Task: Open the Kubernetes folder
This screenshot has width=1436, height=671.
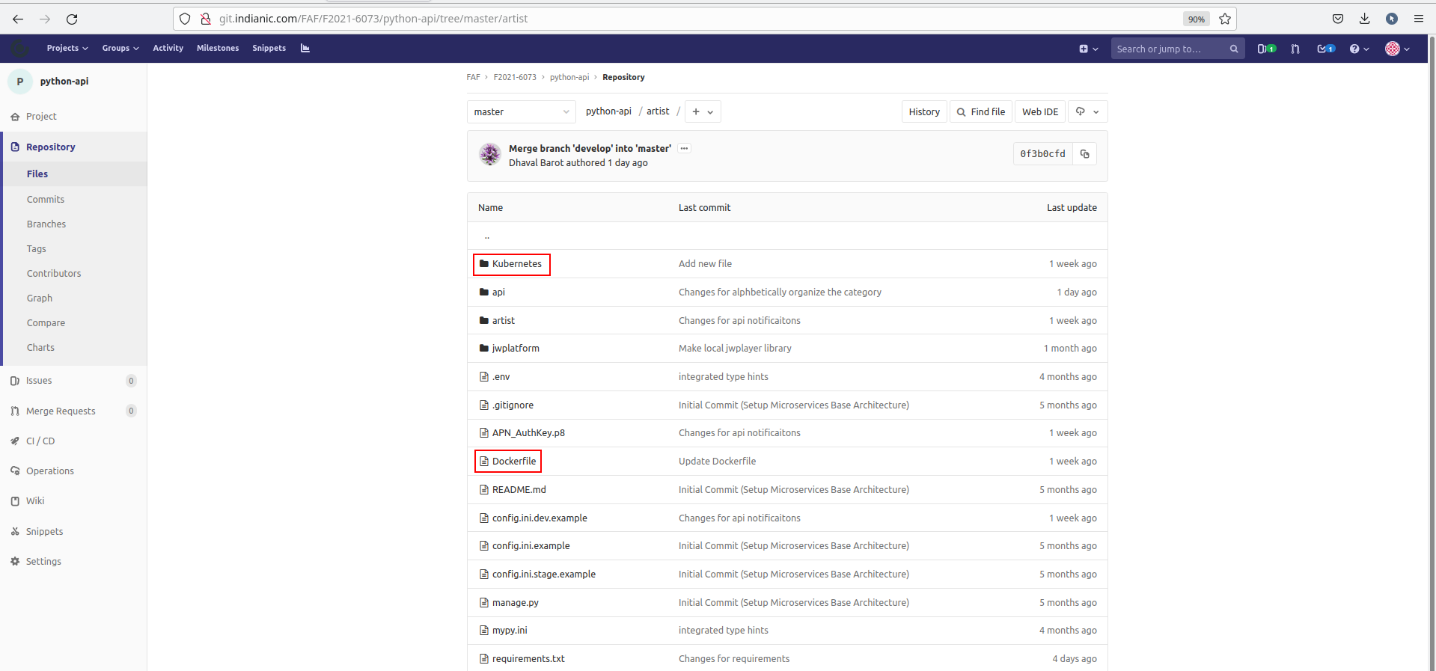Action: (516, 264)
